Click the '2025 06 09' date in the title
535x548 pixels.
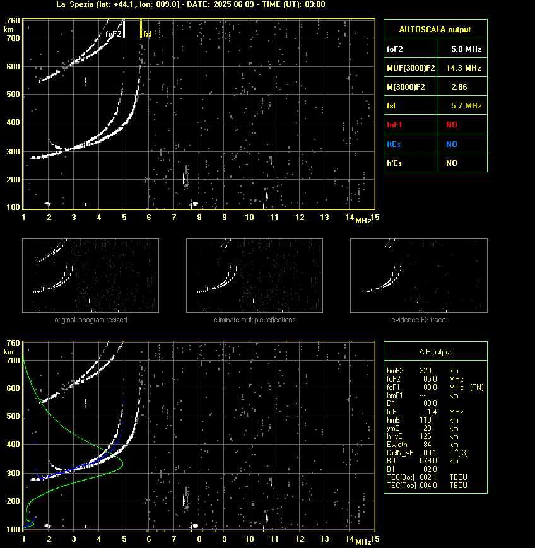tap(233, 4)
